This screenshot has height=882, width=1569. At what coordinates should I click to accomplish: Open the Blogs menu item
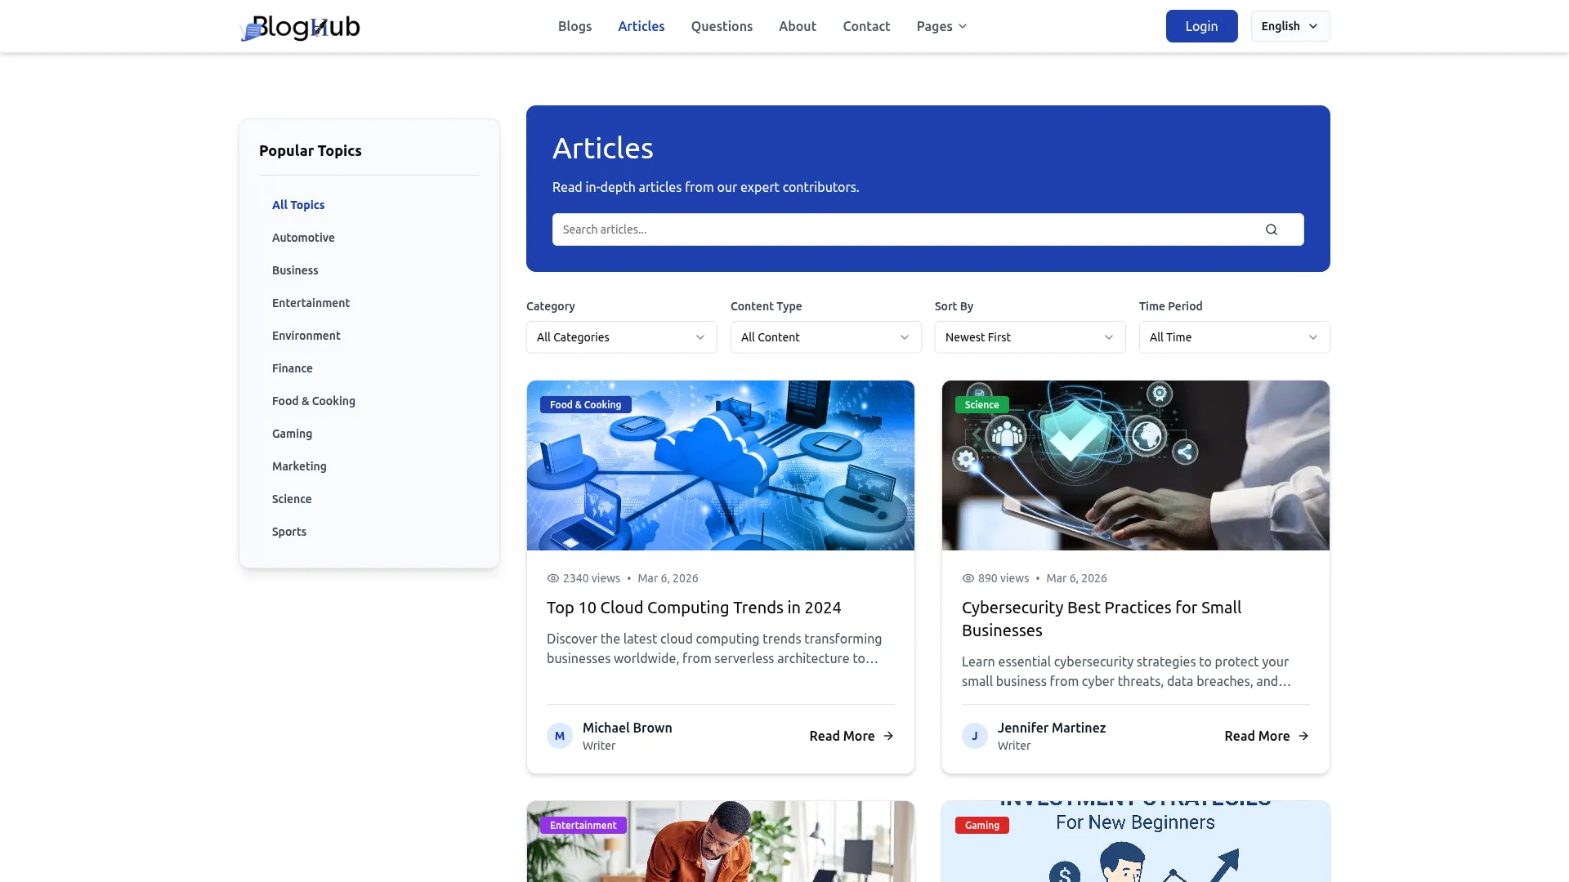574,26
